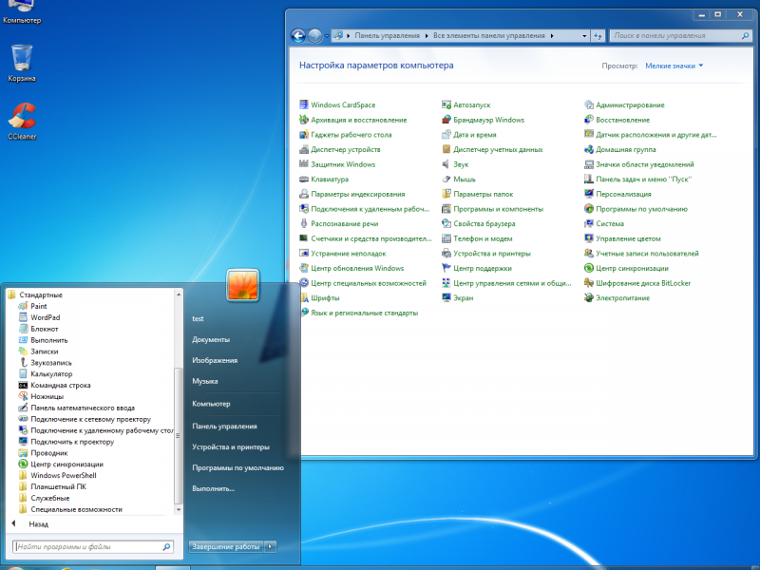Open the Дата и время clock icon
The image size is (760, 570).
446,135
